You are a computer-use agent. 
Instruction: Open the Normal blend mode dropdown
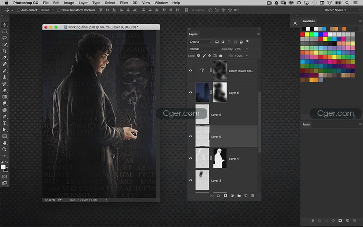(205, 49)
